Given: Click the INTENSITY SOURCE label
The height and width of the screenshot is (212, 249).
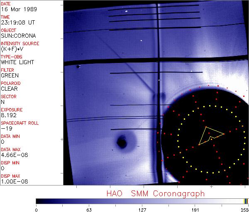Looking at the screenshot, I should (x=20, y=43).
